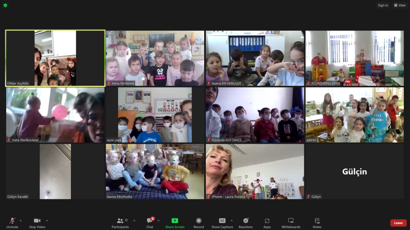Expand the arrow next to Participants
Image resolution: width=410 pixels, height=230 pixels.
[134, 221]
